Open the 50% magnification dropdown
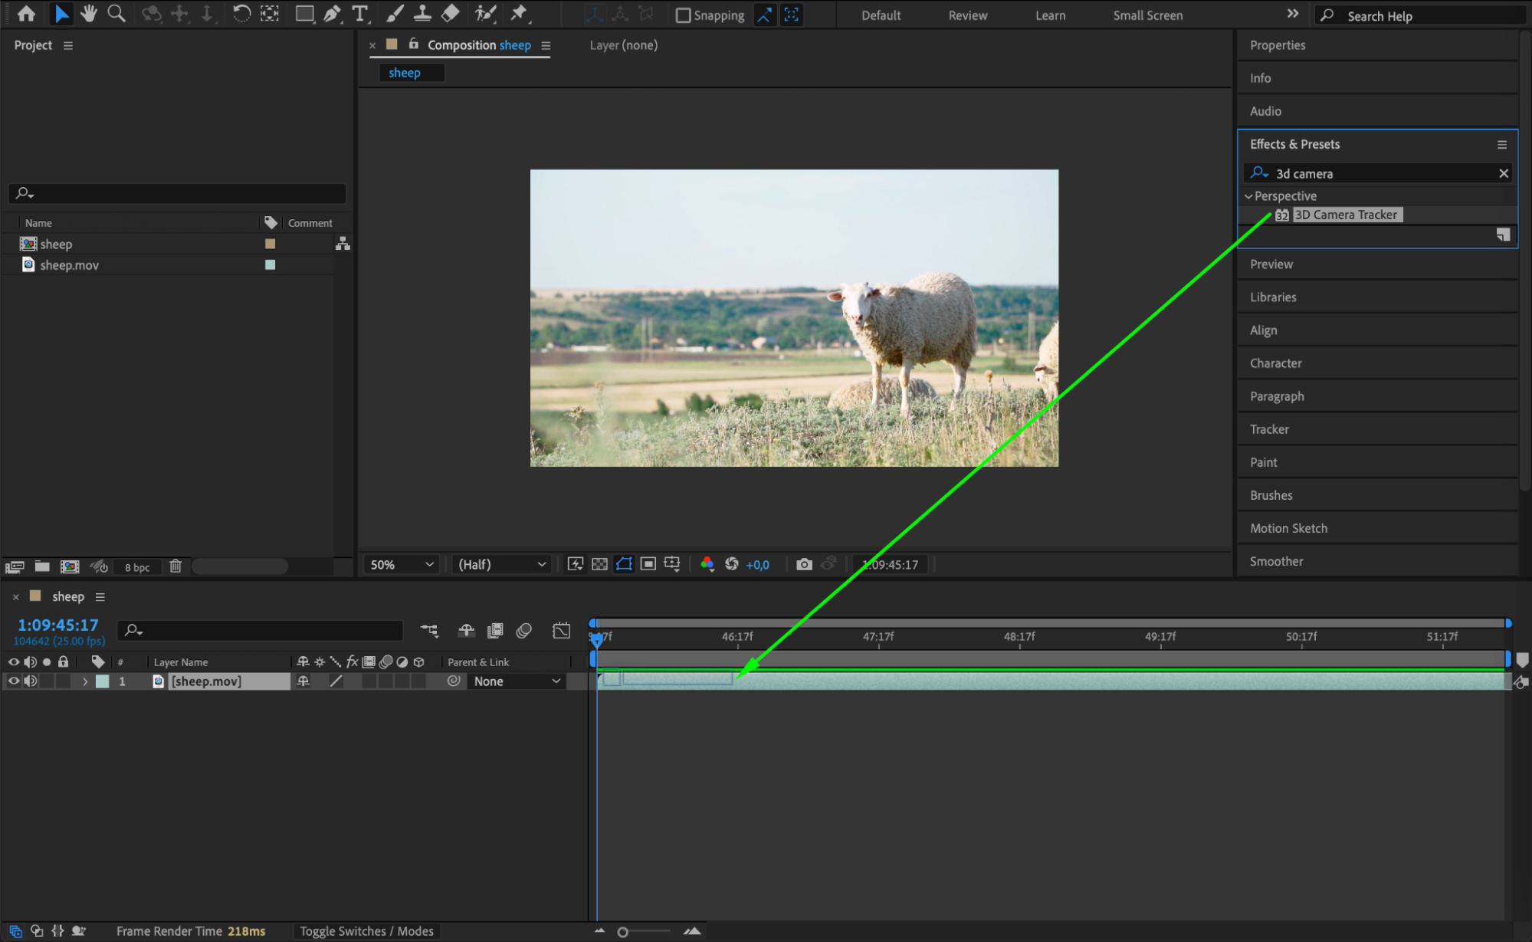Image resolution: width=1532 pixels, height=942 pixels. pos(402,564)
